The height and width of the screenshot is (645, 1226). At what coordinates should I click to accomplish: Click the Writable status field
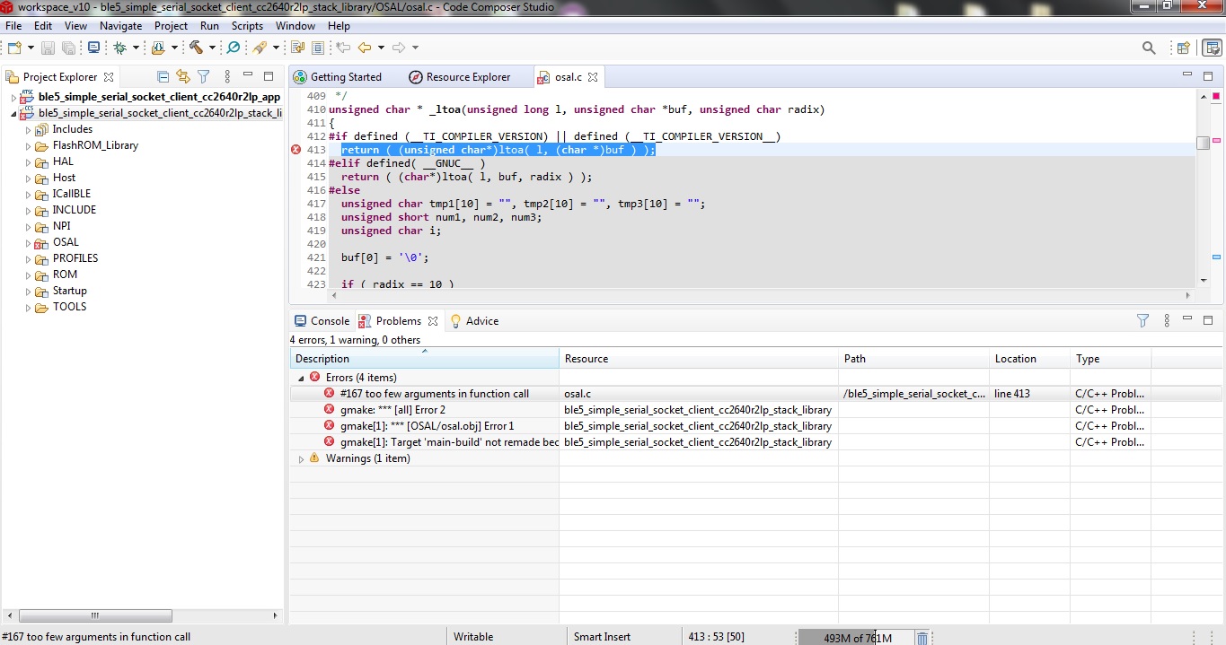click(x=473, y=637)
